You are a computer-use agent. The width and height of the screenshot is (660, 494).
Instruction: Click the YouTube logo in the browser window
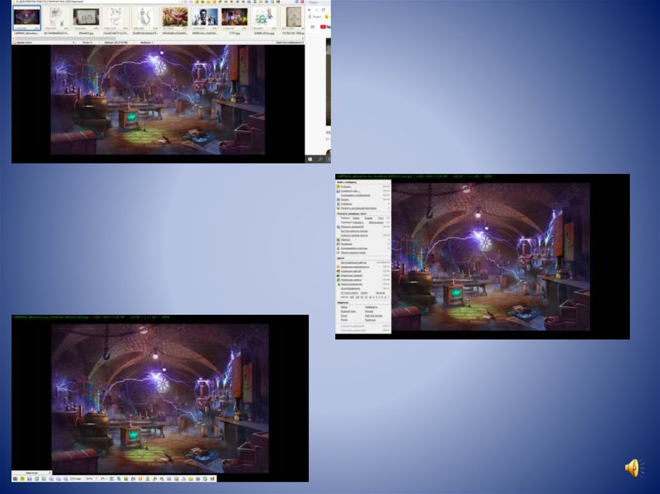tap(325, 27)
